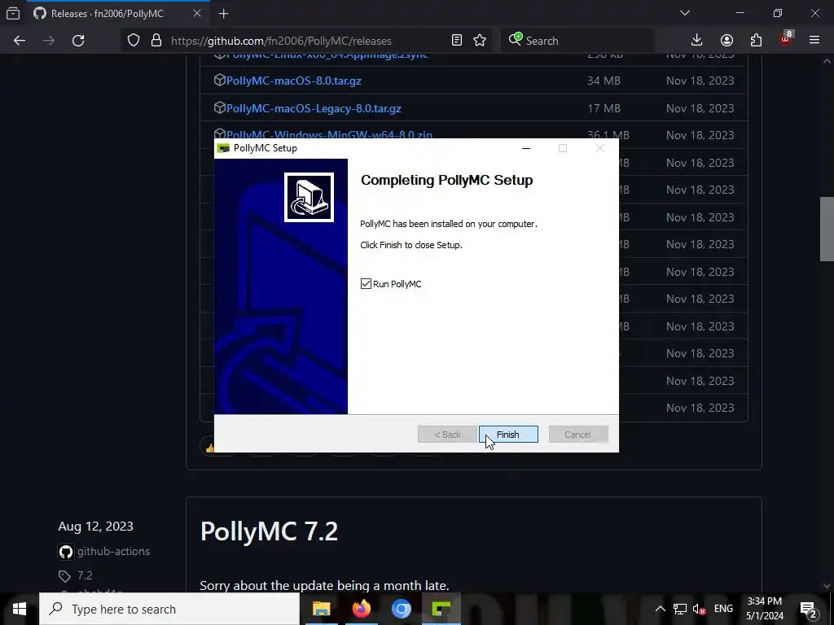
Task: Open PollyMC-macOS-8.0.tar.gz download link
Action: [293, 81]
